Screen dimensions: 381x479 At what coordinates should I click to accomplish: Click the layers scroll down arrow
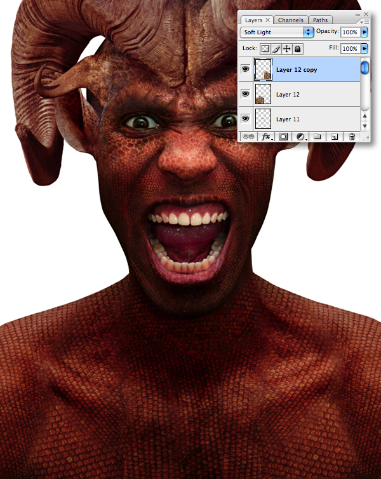pos(365,126)
